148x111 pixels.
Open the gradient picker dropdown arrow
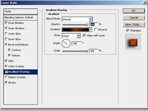91,30
